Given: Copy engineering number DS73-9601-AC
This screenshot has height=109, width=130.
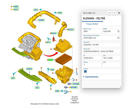Looking at the screenshot, I should coord(118,38).
